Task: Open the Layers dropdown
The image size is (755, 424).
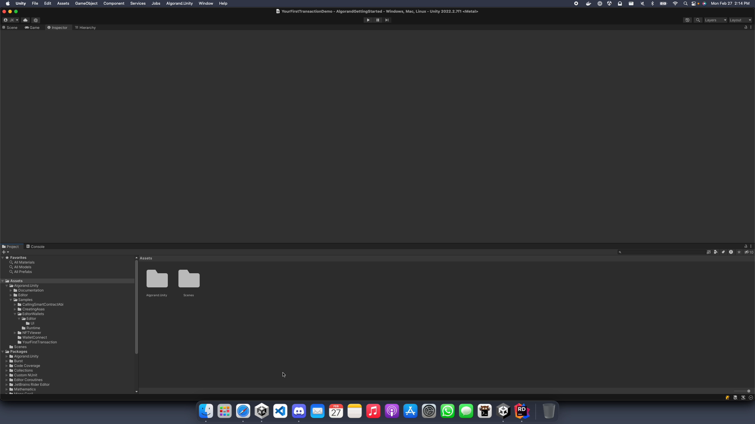Action: (x=715, y=20)
